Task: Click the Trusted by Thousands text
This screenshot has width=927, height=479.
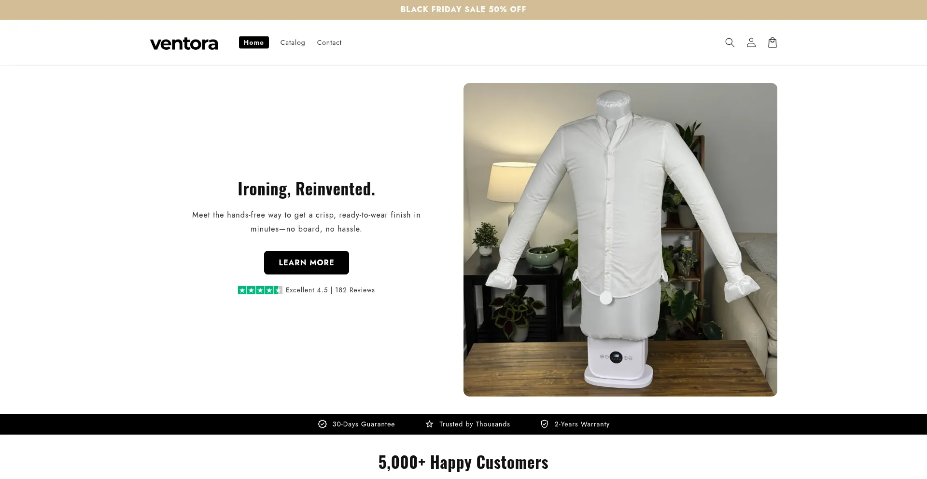Action: (x=475, y=424)
